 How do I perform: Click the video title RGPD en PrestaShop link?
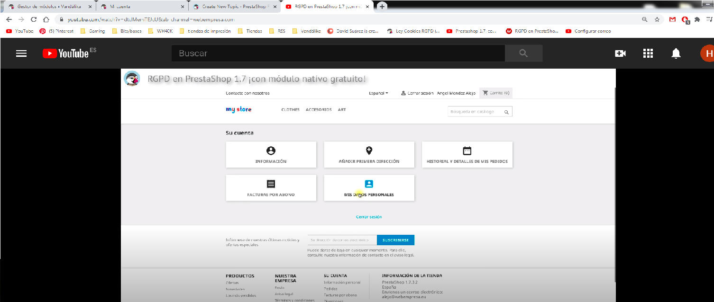pyautogui.click(x=256, y=79)
